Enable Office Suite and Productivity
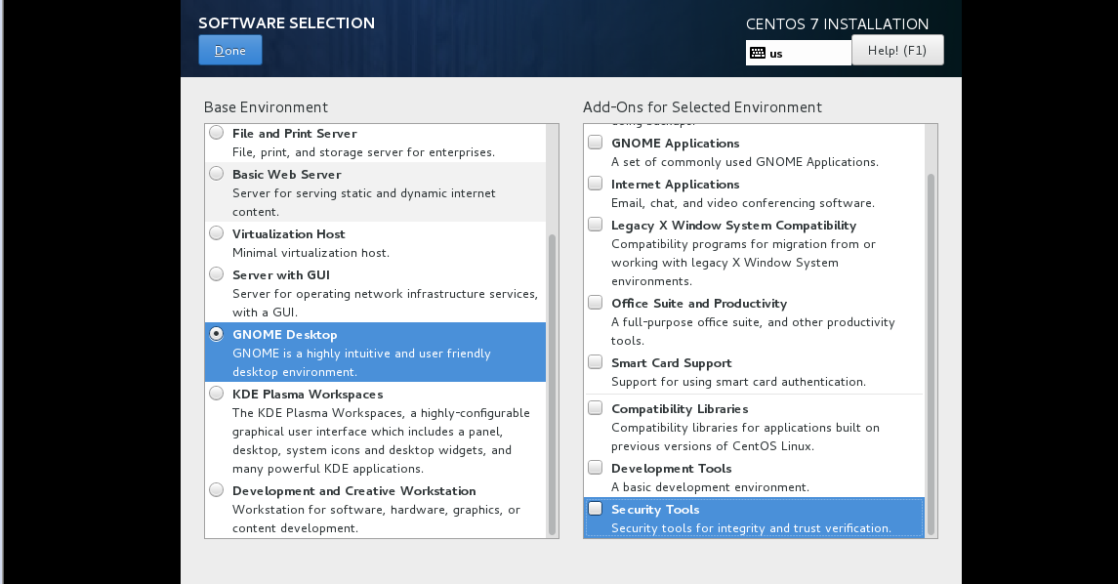 pyautogui.click(x=596, y=303)
